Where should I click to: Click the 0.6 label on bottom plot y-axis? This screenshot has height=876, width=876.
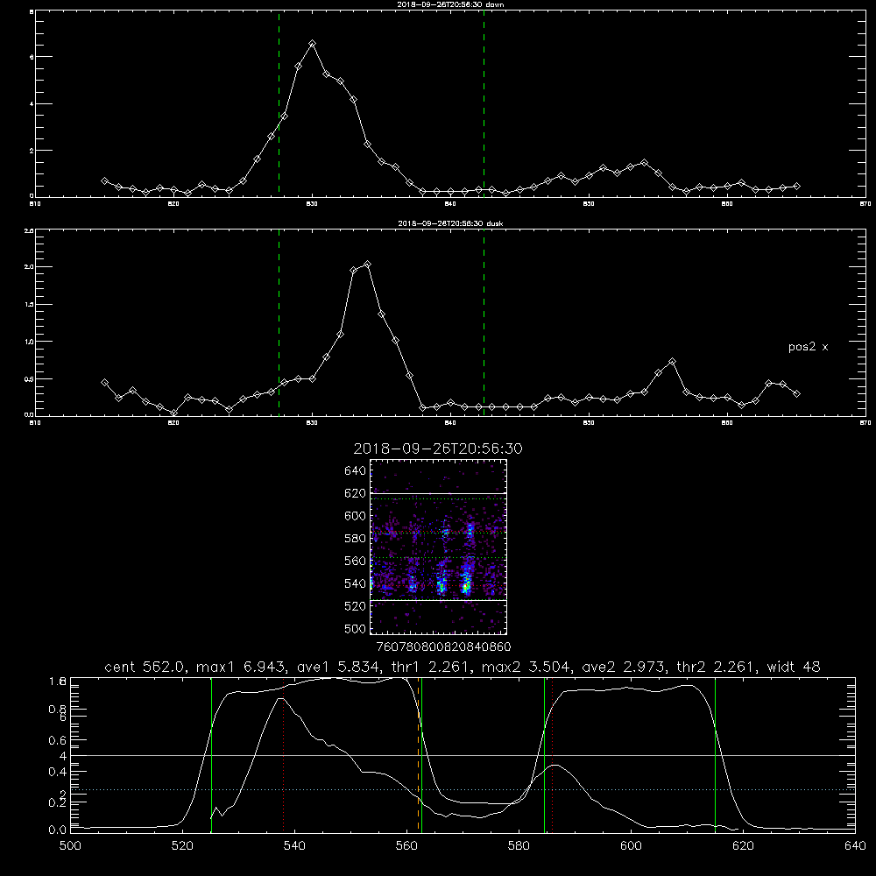58,740
